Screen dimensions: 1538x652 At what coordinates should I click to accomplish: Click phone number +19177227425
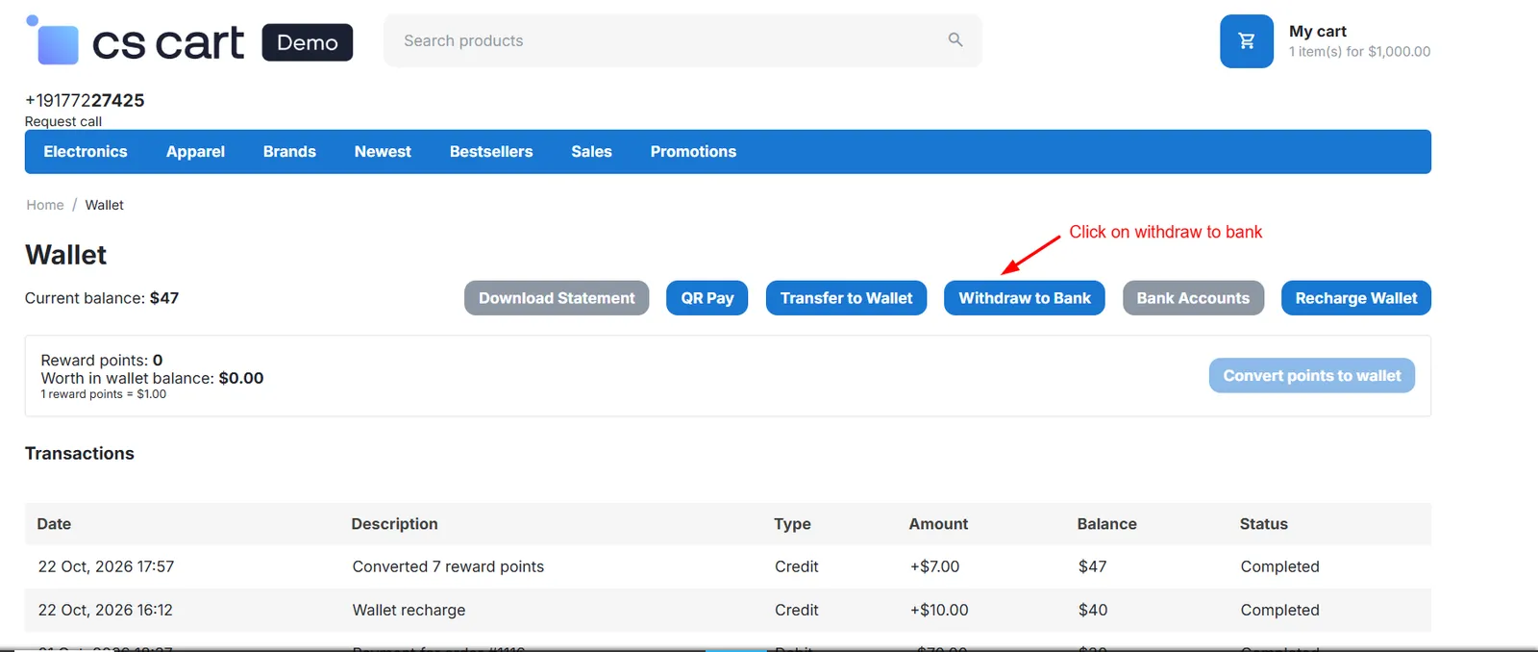(85, 100)
